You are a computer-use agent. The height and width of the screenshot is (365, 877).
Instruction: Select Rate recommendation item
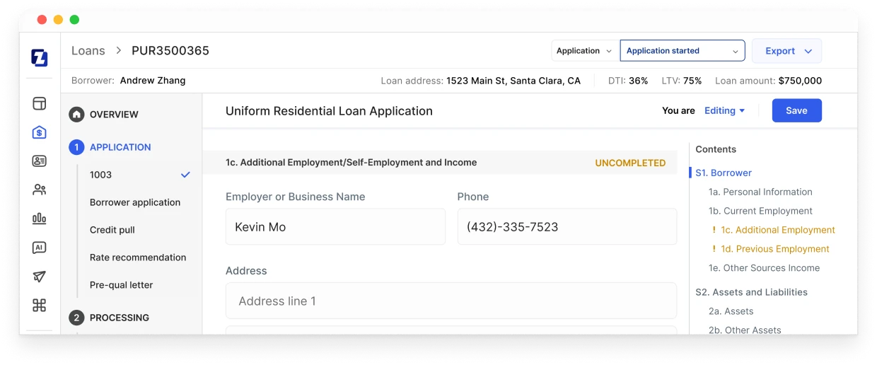(x=138, y=257)
